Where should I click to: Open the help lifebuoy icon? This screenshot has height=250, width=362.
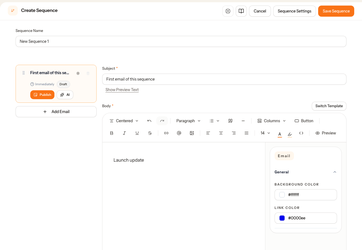[x=228, y=11]
